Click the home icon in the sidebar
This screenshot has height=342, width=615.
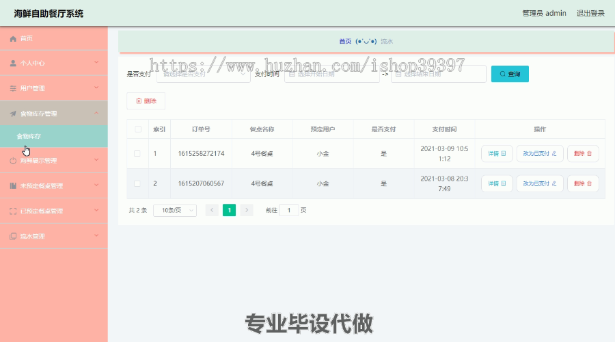coord(13,38)
